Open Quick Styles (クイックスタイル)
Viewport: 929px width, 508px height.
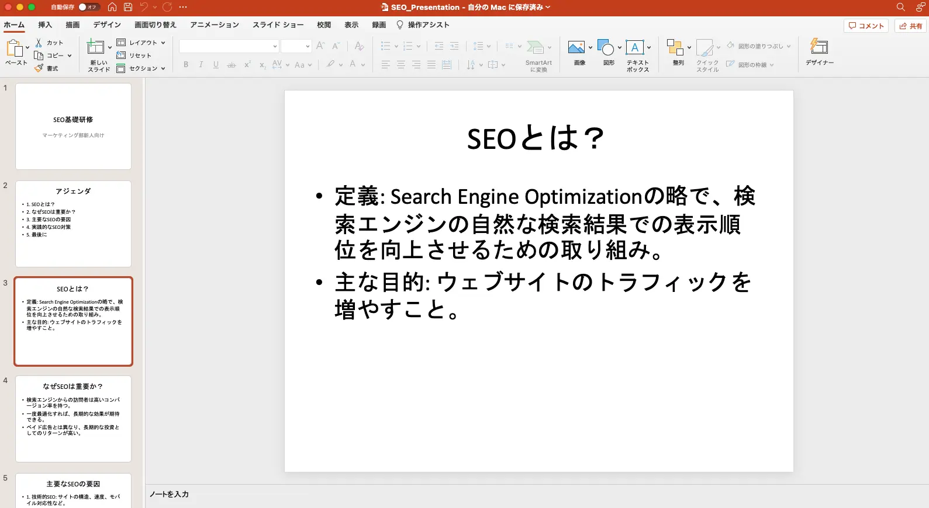point(705,48)
